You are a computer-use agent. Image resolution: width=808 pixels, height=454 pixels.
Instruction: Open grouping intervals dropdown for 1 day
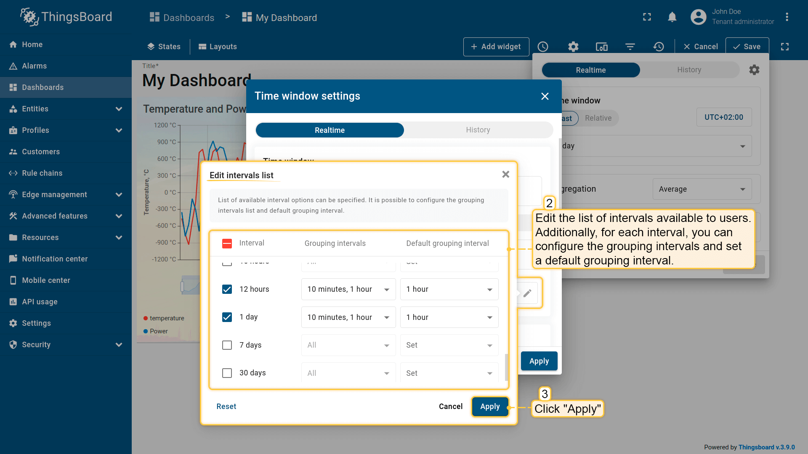(x=348, y=317)
